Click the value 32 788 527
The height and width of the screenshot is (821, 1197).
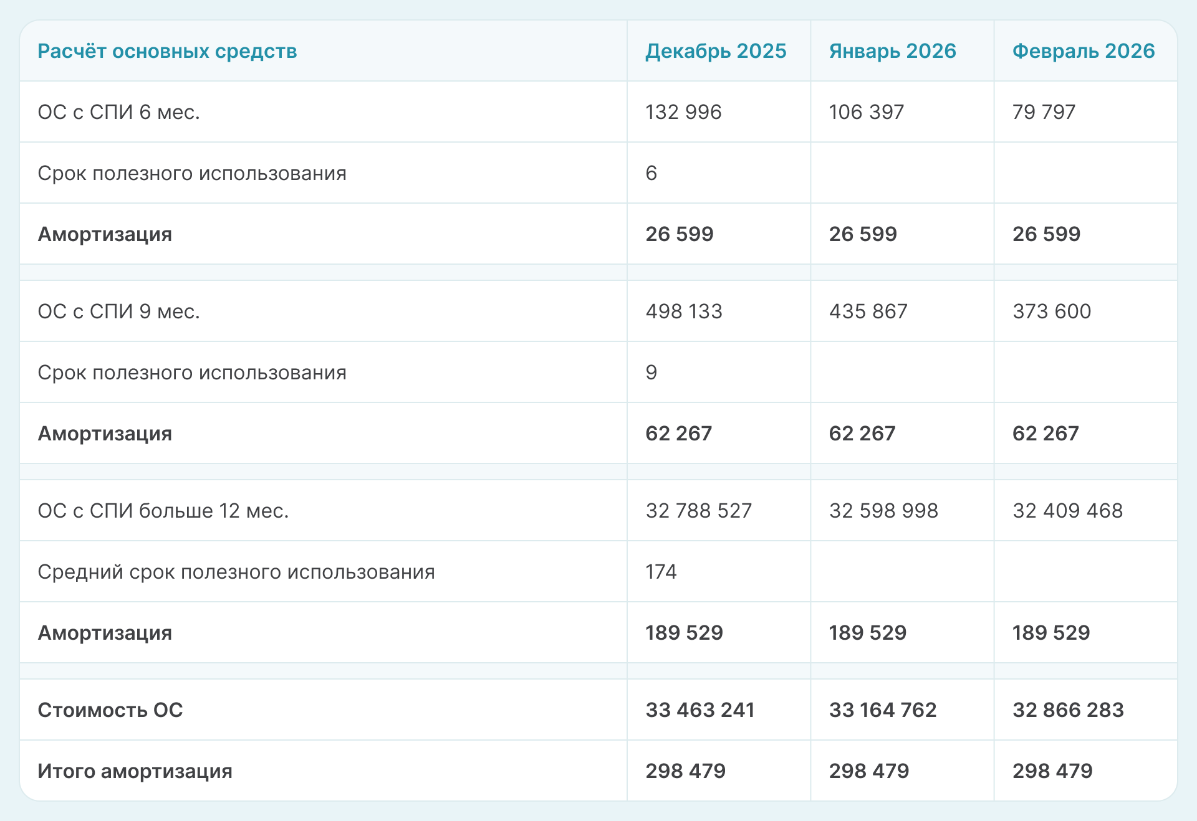click(698, 511)
